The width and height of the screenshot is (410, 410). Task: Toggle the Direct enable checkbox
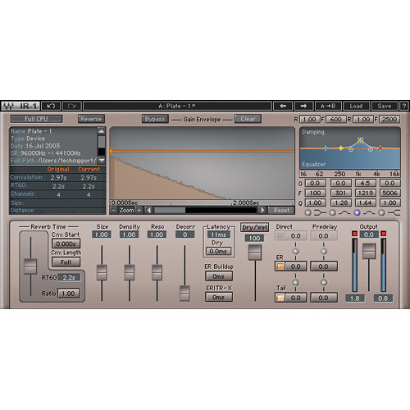coord(280,235)
